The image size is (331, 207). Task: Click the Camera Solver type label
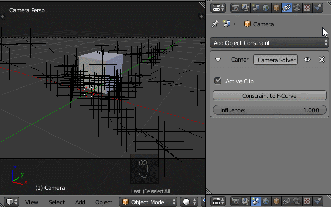pyautogui.click(x=276, y=60)
